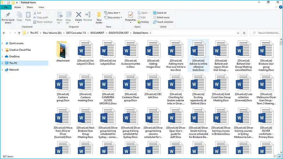Select Creative Cloud Files in sidebar

pos(20,50)
